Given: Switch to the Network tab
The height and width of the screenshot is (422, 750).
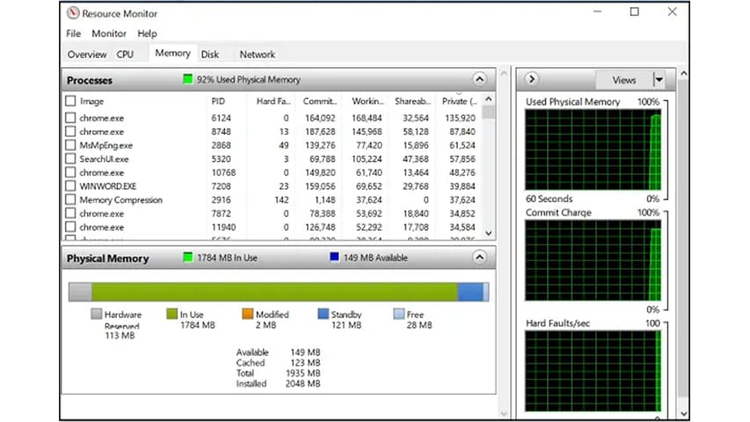Looking at the screenshot, I should [258, 54].
